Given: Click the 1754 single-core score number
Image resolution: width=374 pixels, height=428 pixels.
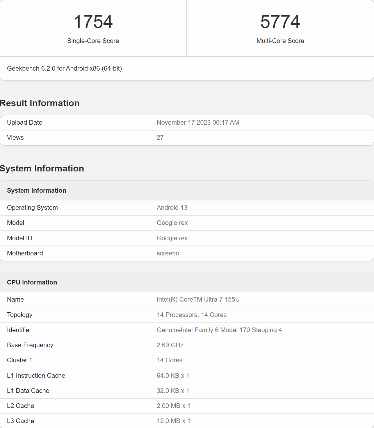Looking at the screenshot, I should coord(93,22).
